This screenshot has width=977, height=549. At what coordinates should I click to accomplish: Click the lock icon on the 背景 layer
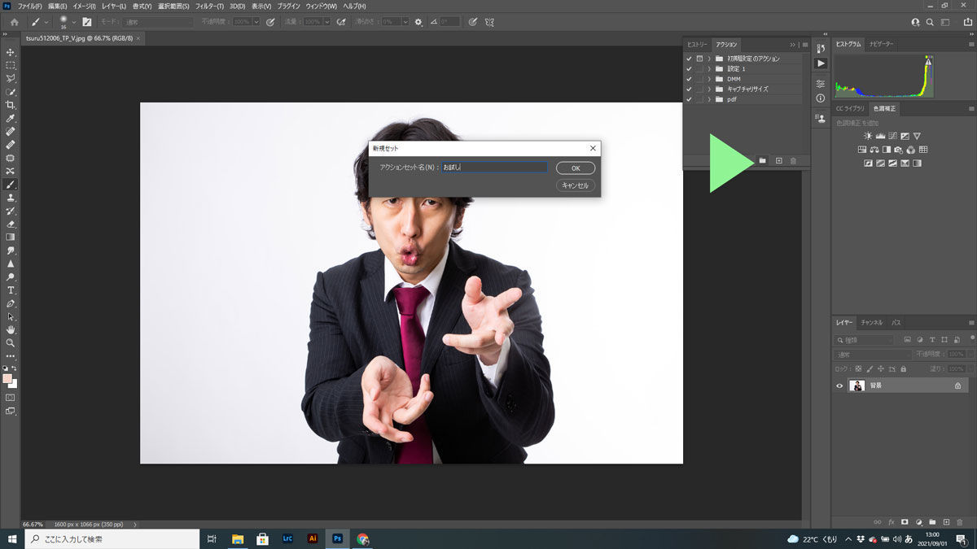pyautogui.click(x=957, y=386)
